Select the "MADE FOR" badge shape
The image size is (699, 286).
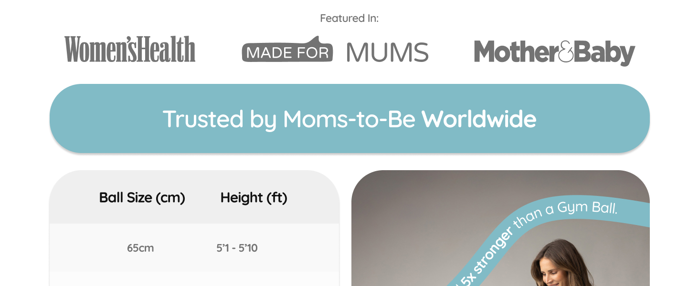pos(287,50)
